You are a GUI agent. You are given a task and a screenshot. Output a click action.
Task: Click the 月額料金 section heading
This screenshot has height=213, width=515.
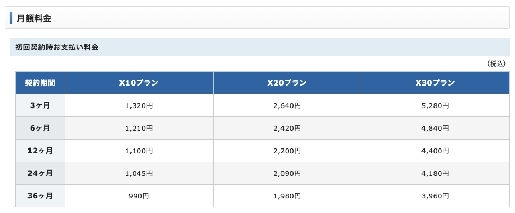tap(34, 18)
